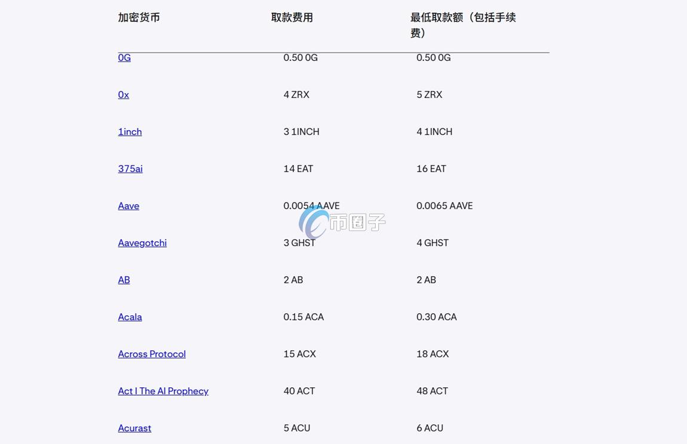
Task: Select the 6 ACU minimum withdrawal cell
Action: click(x=430, y=428)
